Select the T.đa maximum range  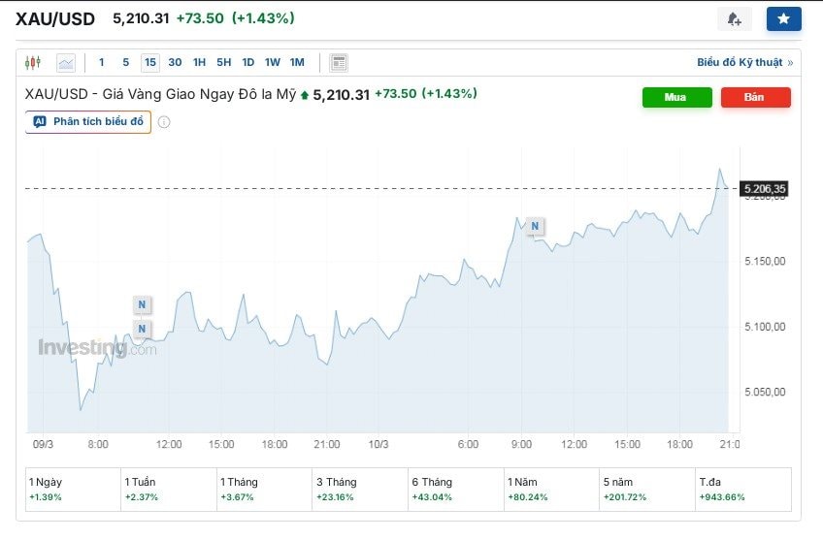[x=742, y=489]
